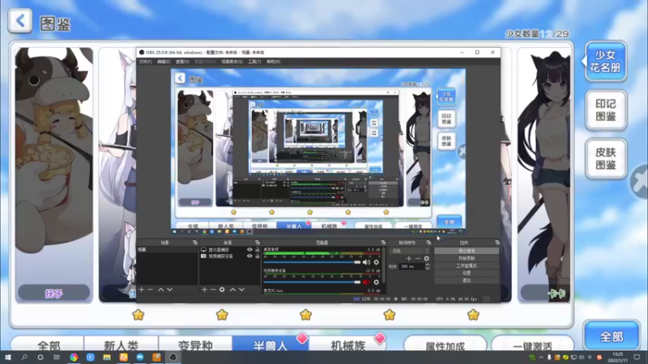The image size is (648, 364).
Task: Open File Explorer from taskbar
Action: coord(107,358)
